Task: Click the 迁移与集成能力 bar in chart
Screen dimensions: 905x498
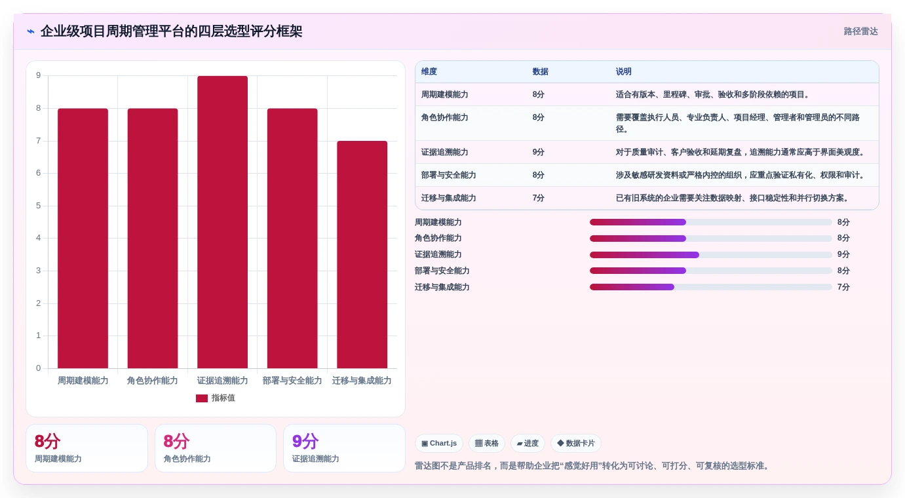Action: click(x=362, y=255)
